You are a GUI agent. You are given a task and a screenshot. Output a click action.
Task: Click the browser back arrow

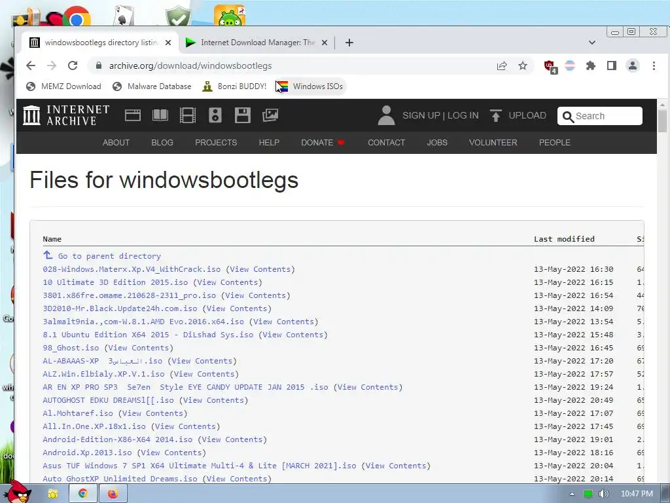pyautogui.click(x=31, y=66)
